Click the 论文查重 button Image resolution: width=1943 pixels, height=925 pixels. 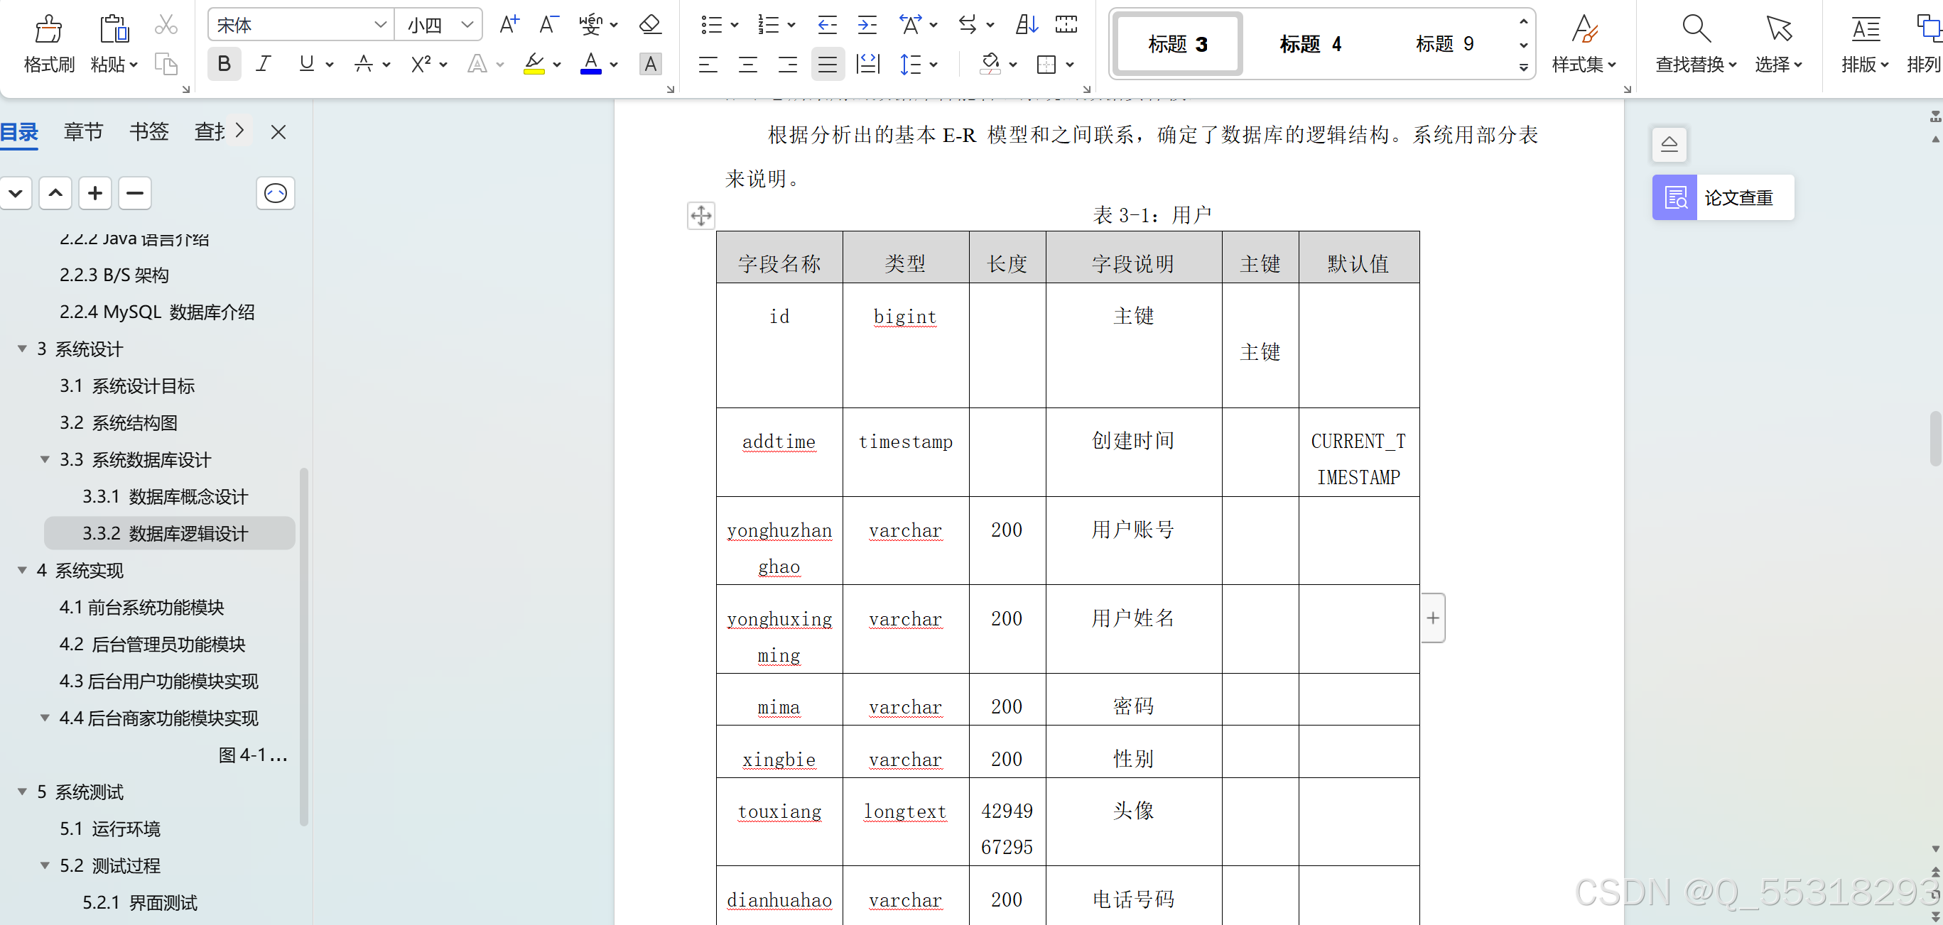1723,197
